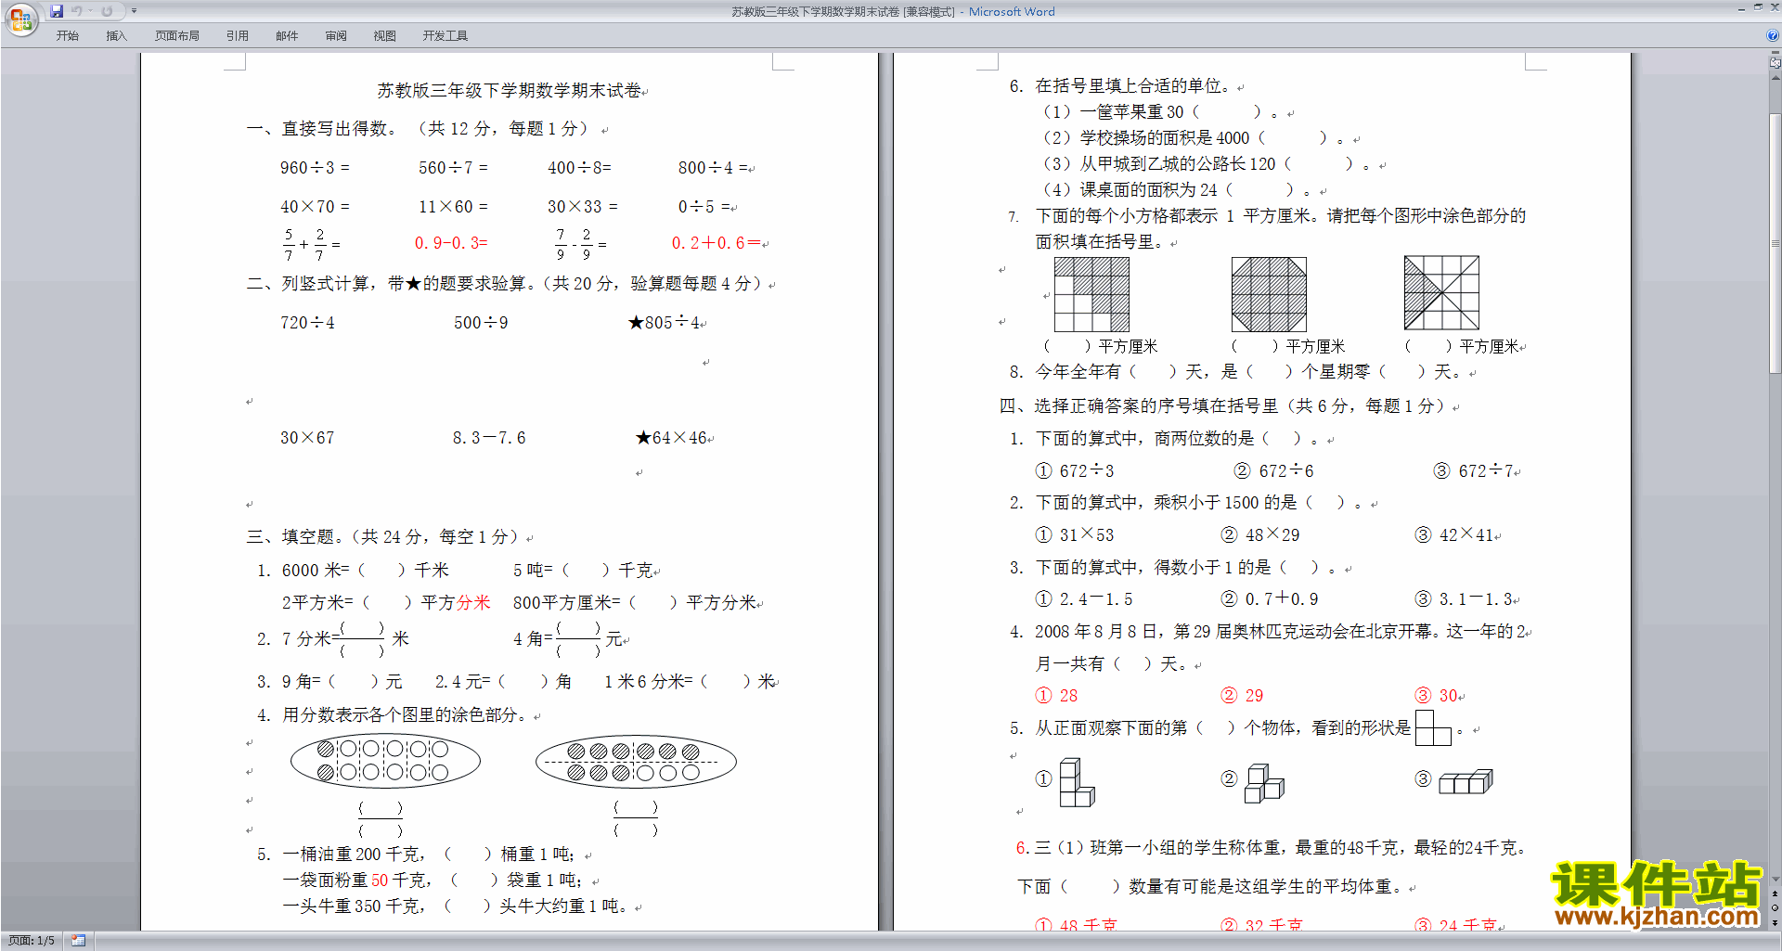
Task: Click the problem 8.3－7.6
Action: coord(489,438)
